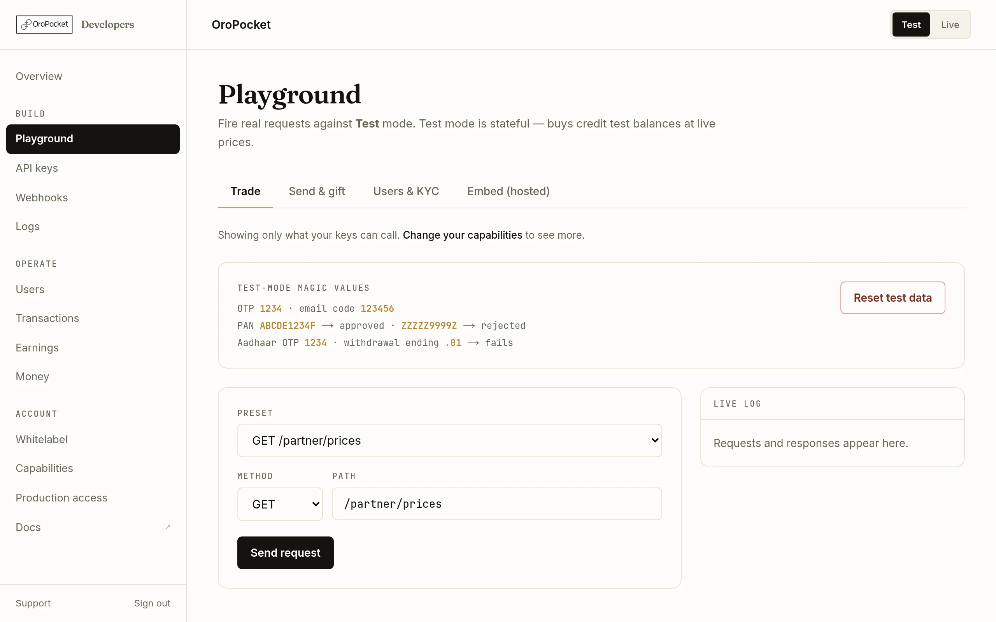Viewport: 996px width, 622px height.
Task: Open the Logs page
Action: [x=93, y=227]
